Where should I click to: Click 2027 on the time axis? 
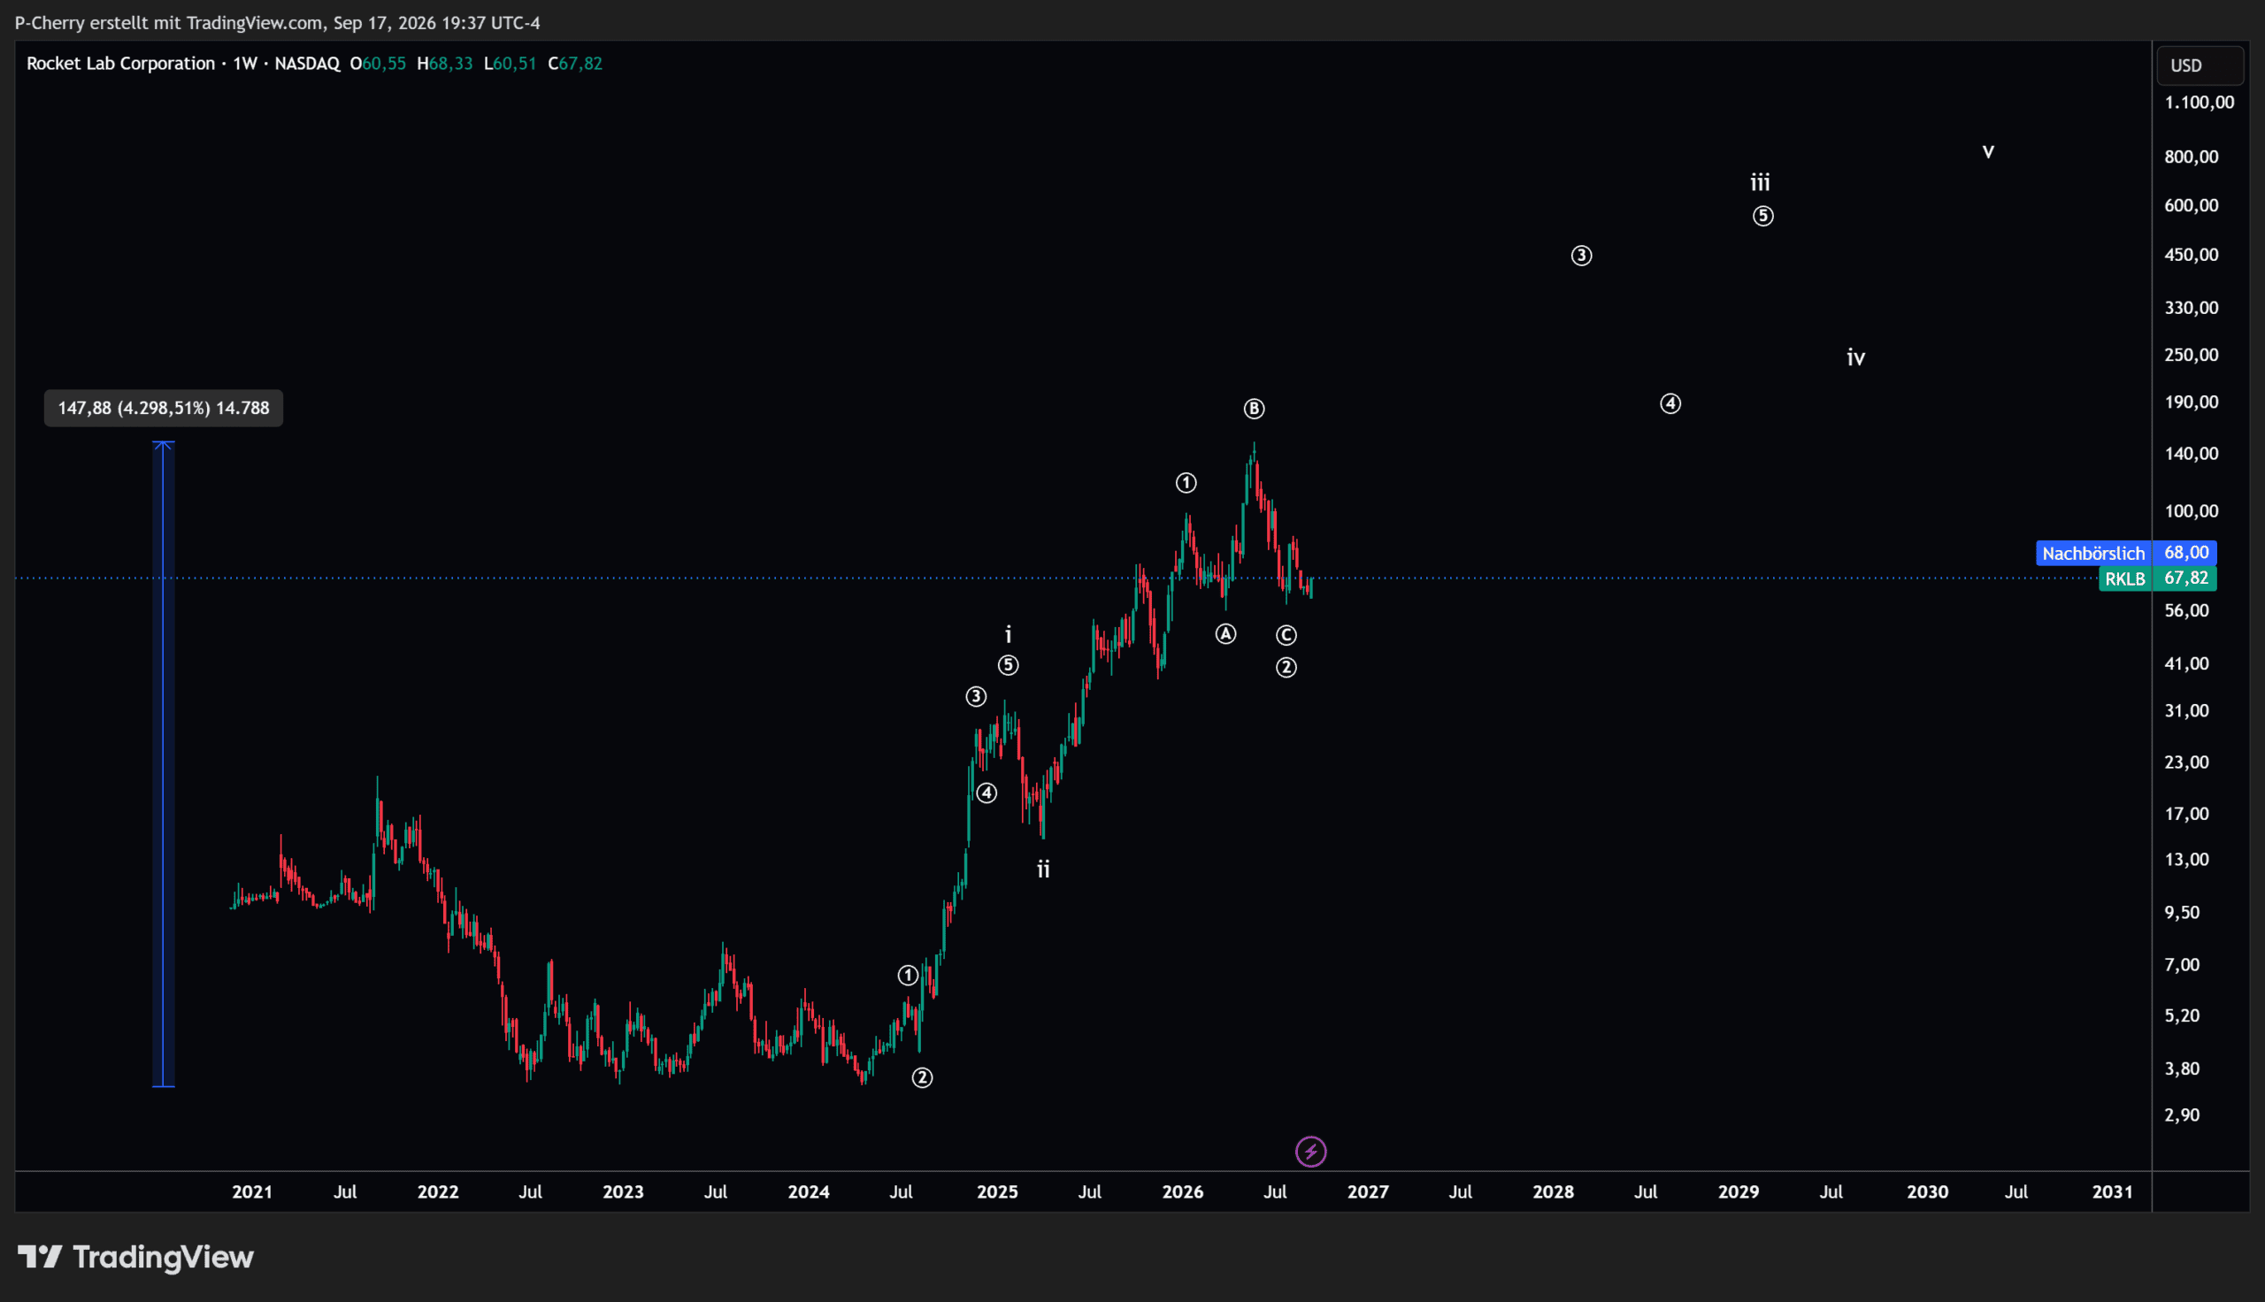click(x=1367, y=1192)
